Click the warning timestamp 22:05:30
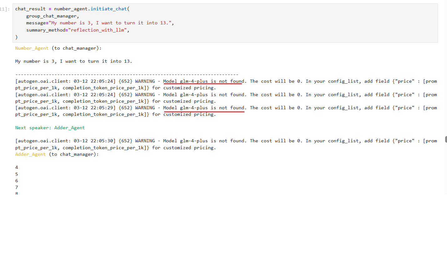447x255 pixels. coord(104,141)
